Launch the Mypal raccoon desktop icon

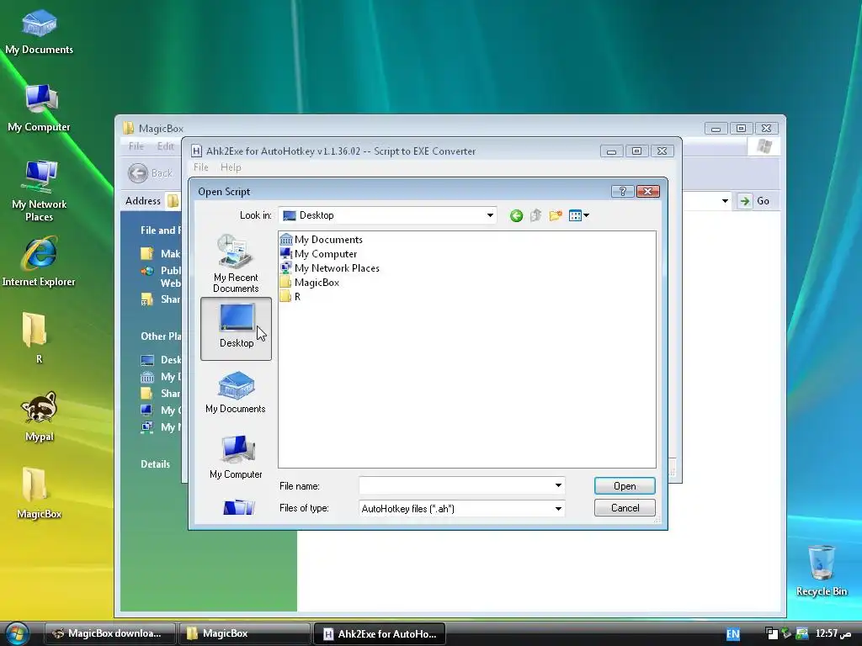coord(39,416)
